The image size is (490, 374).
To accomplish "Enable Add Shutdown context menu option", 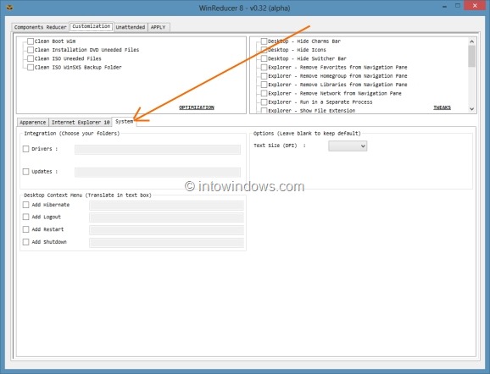I will tap(26, 242).
